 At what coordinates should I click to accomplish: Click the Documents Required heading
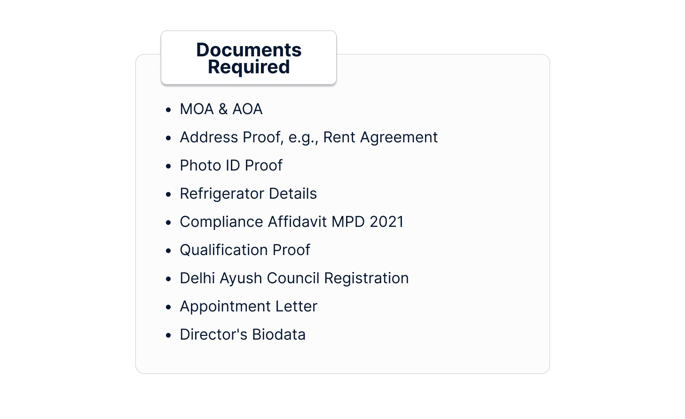[249, 58]
